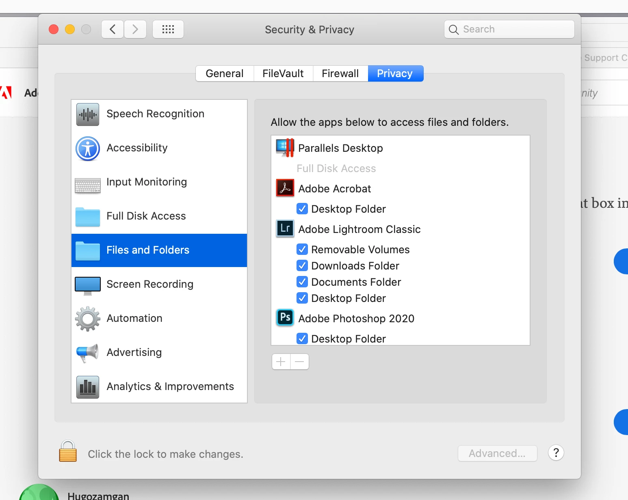Click the Adobe Acrobat app icon
The image size is (628, 500).
click(285, 188)
